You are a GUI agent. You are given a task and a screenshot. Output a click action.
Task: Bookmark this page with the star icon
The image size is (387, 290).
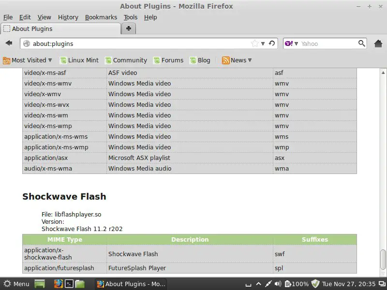254,43
